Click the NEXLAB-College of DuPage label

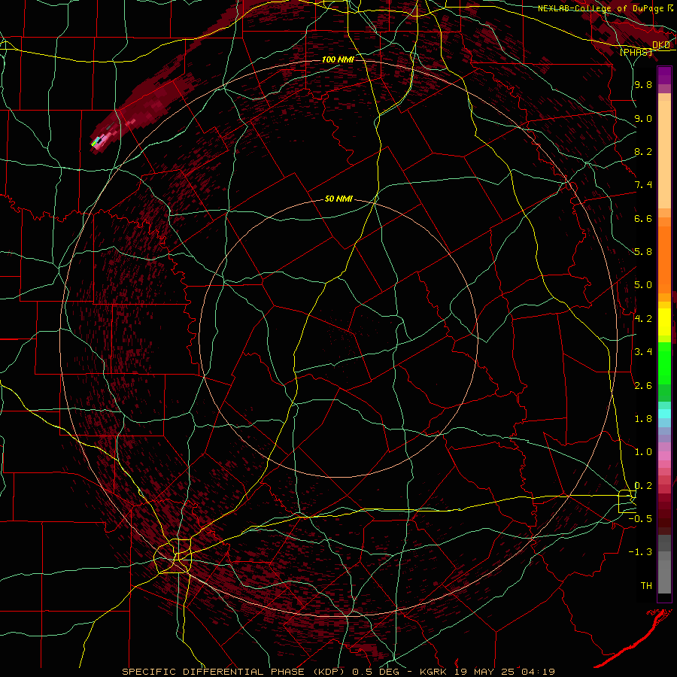coord(601,8)
